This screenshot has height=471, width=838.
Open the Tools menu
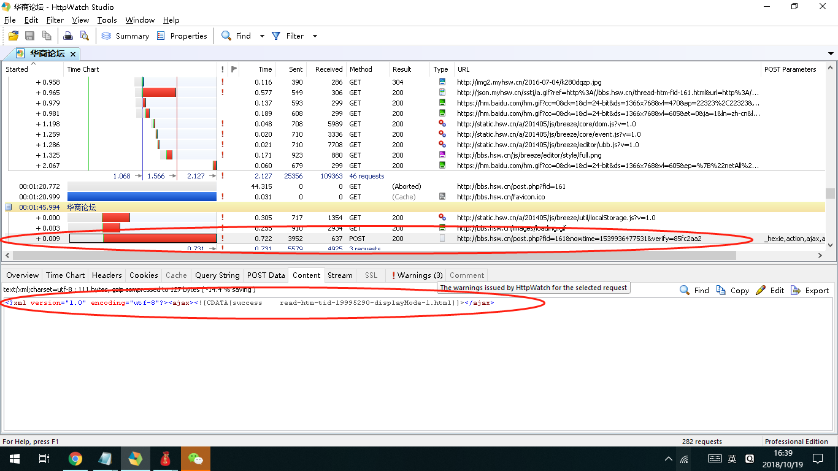[107, 20]
